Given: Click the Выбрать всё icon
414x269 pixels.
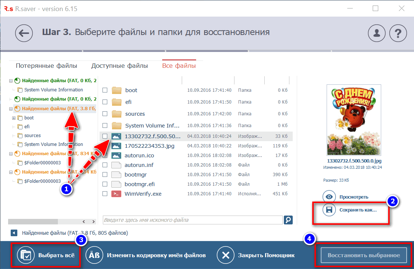Looking at the screenshot, I should 25,255.
